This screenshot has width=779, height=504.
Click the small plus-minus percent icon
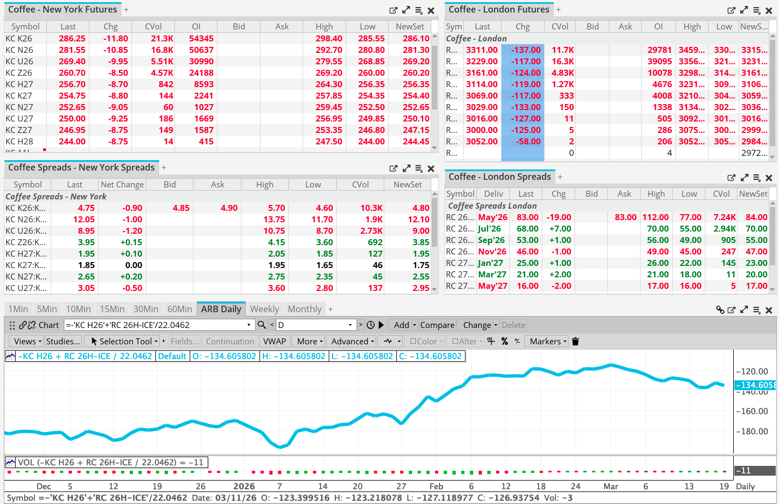coord(517,341)
